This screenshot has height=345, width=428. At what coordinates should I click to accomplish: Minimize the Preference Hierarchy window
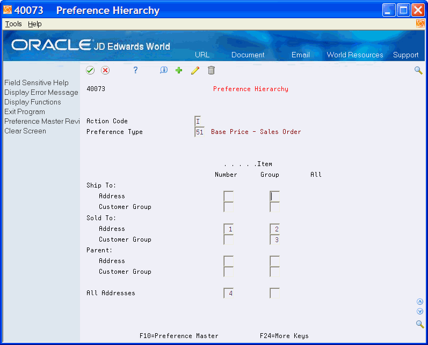389,10
